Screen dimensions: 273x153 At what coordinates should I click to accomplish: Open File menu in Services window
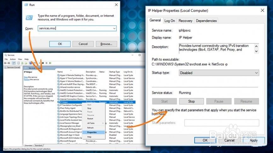6,59
